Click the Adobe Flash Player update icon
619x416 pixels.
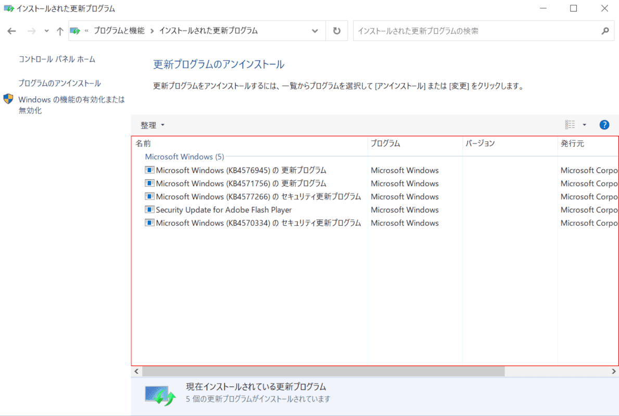click(149, 210)
